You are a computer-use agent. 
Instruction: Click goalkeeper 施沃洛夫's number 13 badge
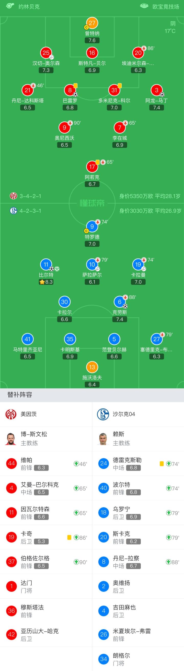click(92, 367)
